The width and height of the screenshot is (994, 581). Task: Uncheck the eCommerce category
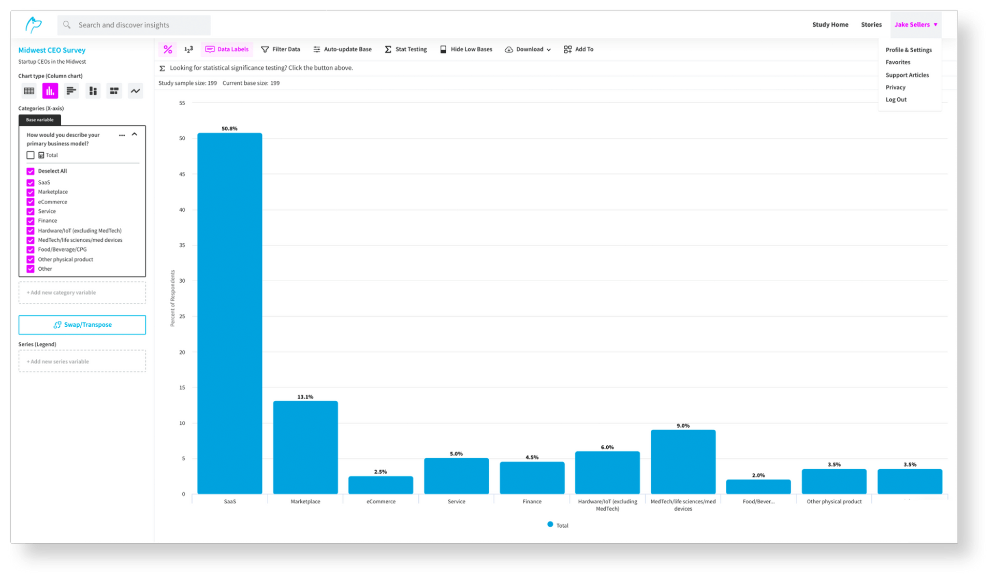31,202
